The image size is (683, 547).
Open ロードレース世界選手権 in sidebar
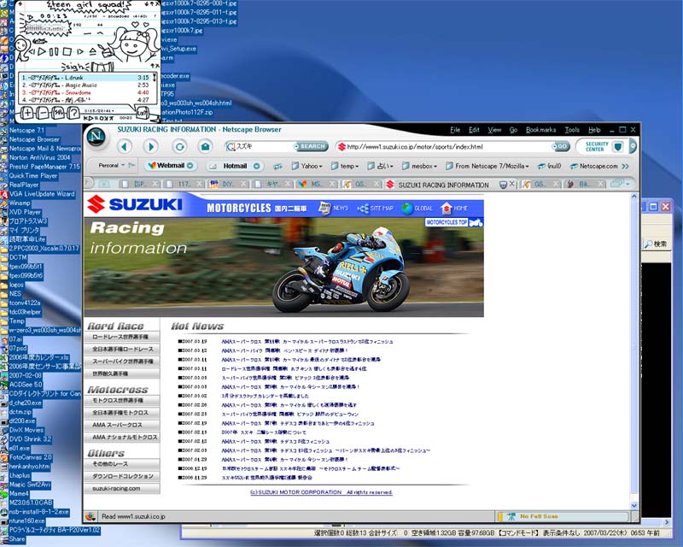(x=121, y=337)
